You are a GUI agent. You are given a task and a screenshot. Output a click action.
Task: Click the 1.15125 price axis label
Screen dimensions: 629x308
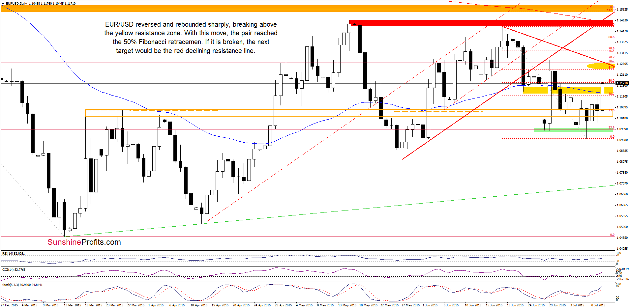coord(622,10)
